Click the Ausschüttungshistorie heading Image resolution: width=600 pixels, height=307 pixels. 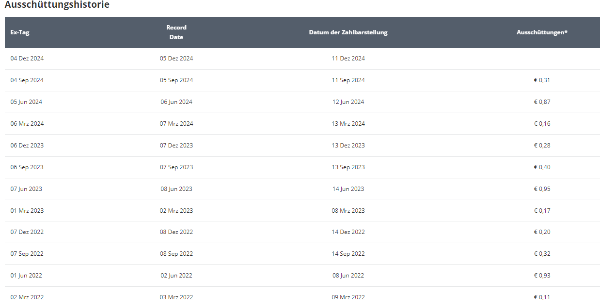(x=57, y=5)
